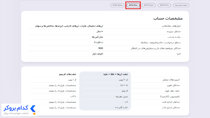Click the ۱۰ دلار value
Screen dimensions: 210x118
tap(100, 31)
